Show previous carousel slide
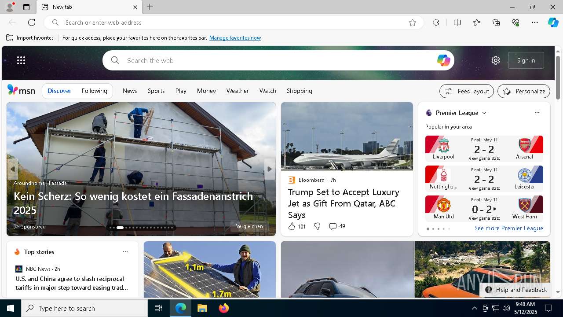The width and height of the screenshot is (563, 317). (x=12, y=169)
